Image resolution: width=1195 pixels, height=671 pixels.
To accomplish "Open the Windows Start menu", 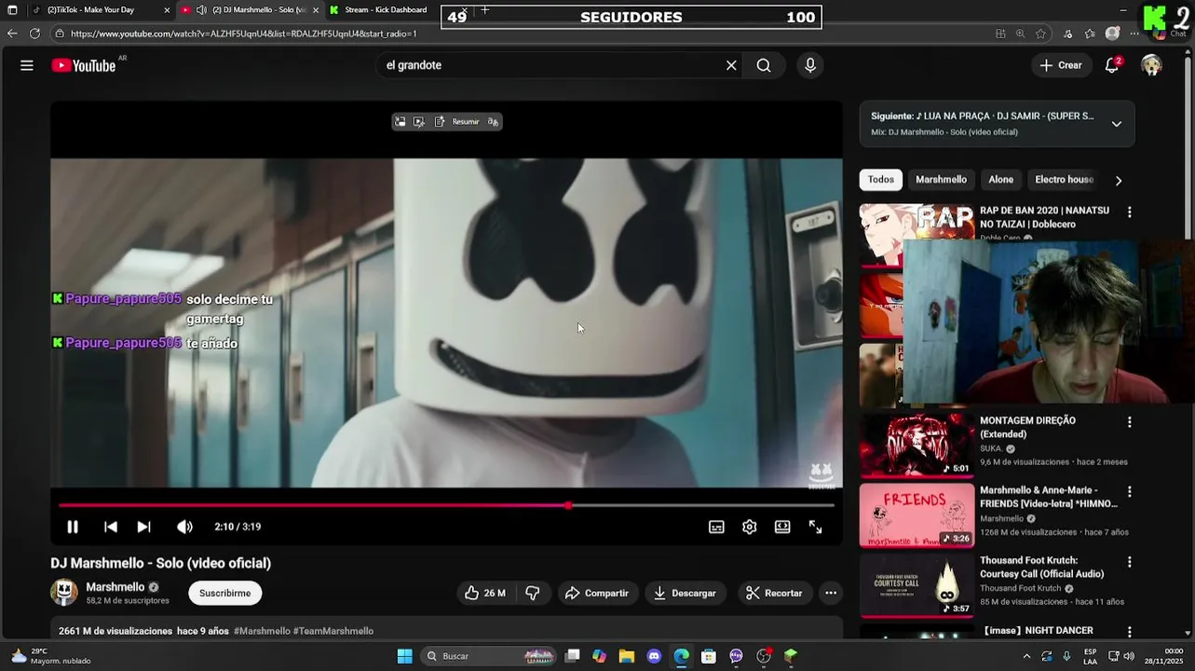I will pos(405,656).
